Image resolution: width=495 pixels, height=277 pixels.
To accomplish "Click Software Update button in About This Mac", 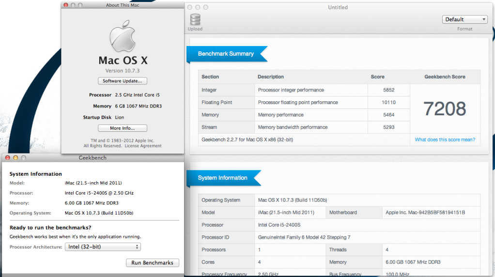I will 122,81.
